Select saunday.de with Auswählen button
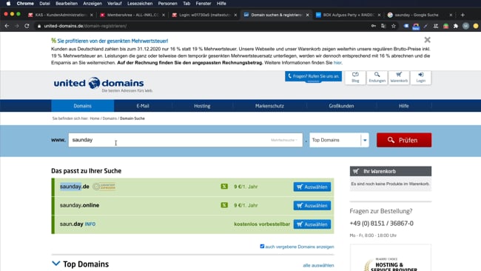The width and height of the screenshot is (481, 271). click(312, 187)
